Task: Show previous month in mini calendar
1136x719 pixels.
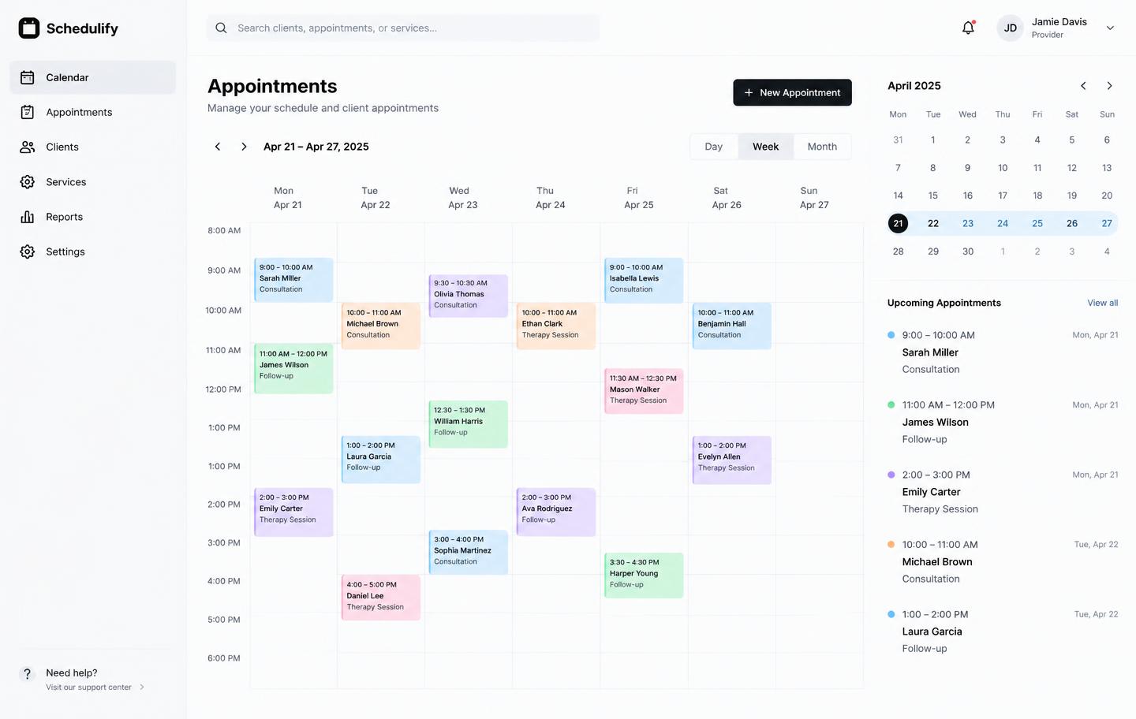Action: (x=1083, y=86)
